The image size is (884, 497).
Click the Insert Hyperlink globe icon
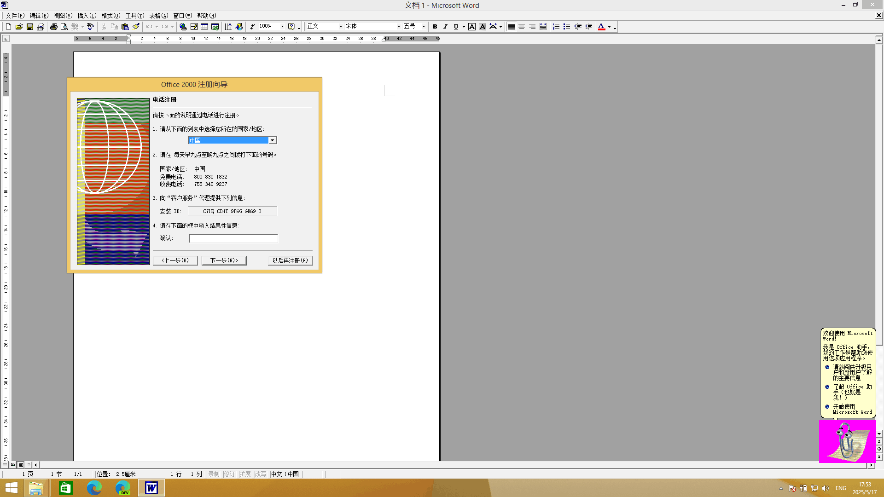[x=183, y=27]
